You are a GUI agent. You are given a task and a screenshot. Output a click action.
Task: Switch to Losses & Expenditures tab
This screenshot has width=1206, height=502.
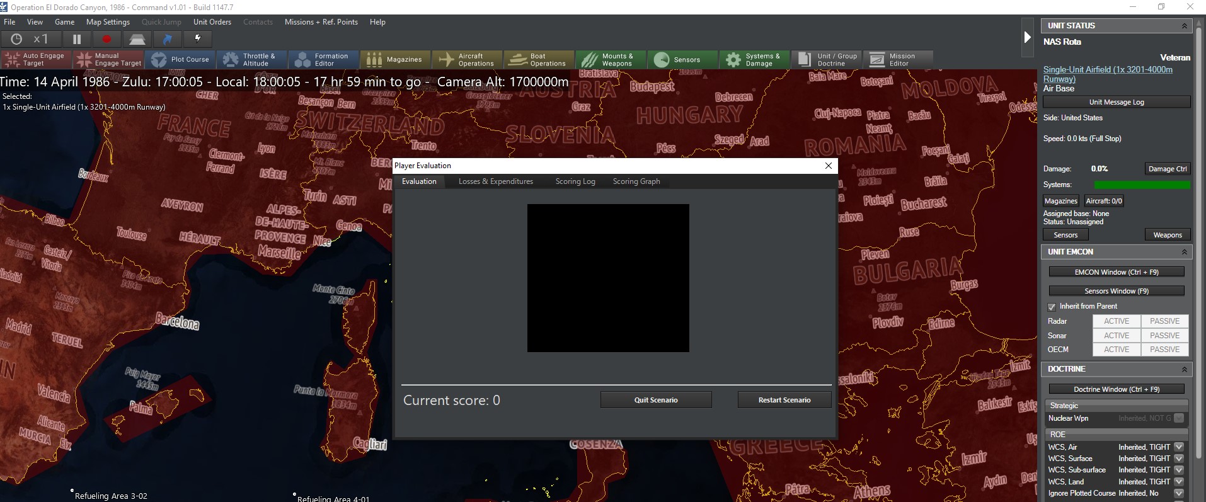click(x=495, y=181)
